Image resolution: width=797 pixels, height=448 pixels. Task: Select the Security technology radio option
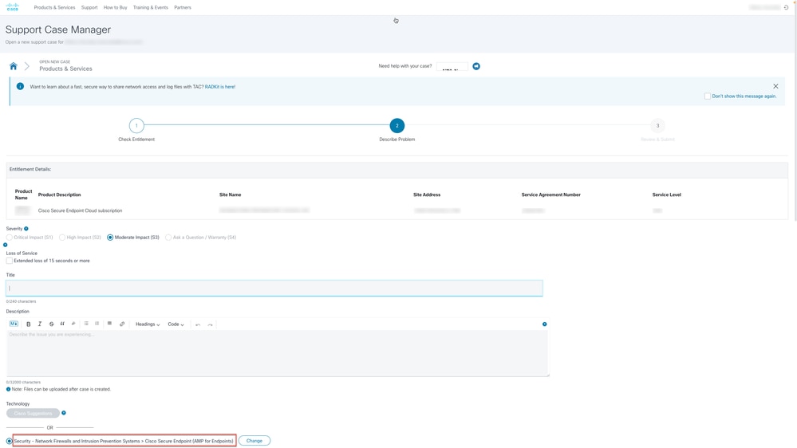tap(9, 441)
